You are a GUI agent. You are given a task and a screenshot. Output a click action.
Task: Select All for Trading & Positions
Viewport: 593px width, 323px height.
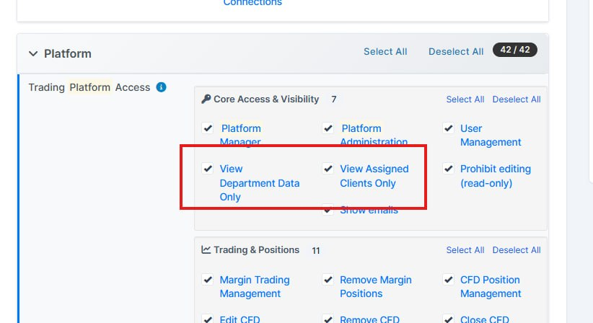[465, 250]
